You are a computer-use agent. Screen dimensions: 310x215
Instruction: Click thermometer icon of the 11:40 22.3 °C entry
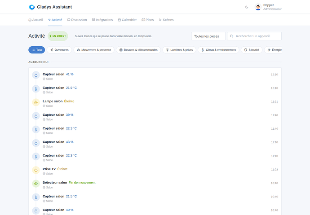coord(36,130)
